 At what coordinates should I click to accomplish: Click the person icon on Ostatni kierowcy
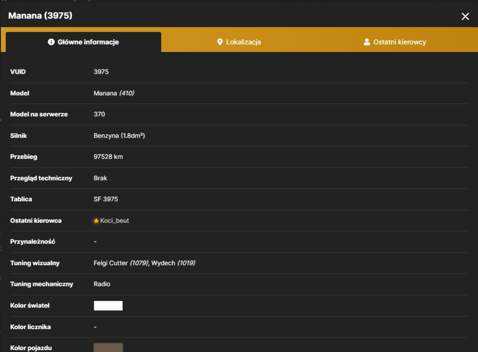[367, 42]
